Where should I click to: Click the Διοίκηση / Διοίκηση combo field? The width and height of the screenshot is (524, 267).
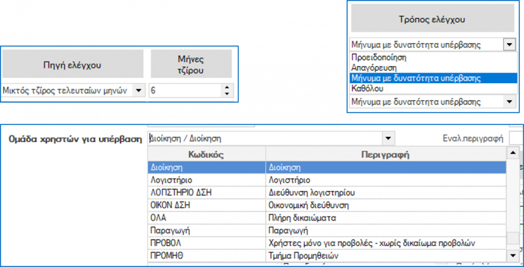tap(266, 138)
